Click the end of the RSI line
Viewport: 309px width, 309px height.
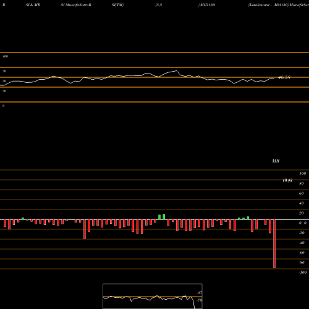pyautogui.click(x=274, y=78)
